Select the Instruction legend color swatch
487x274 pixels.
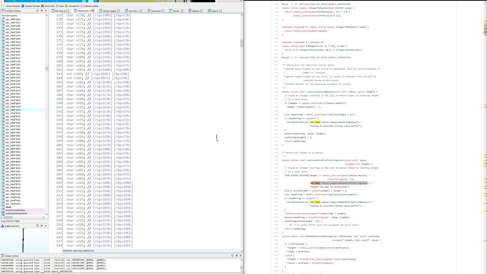[x=43, y=6]
